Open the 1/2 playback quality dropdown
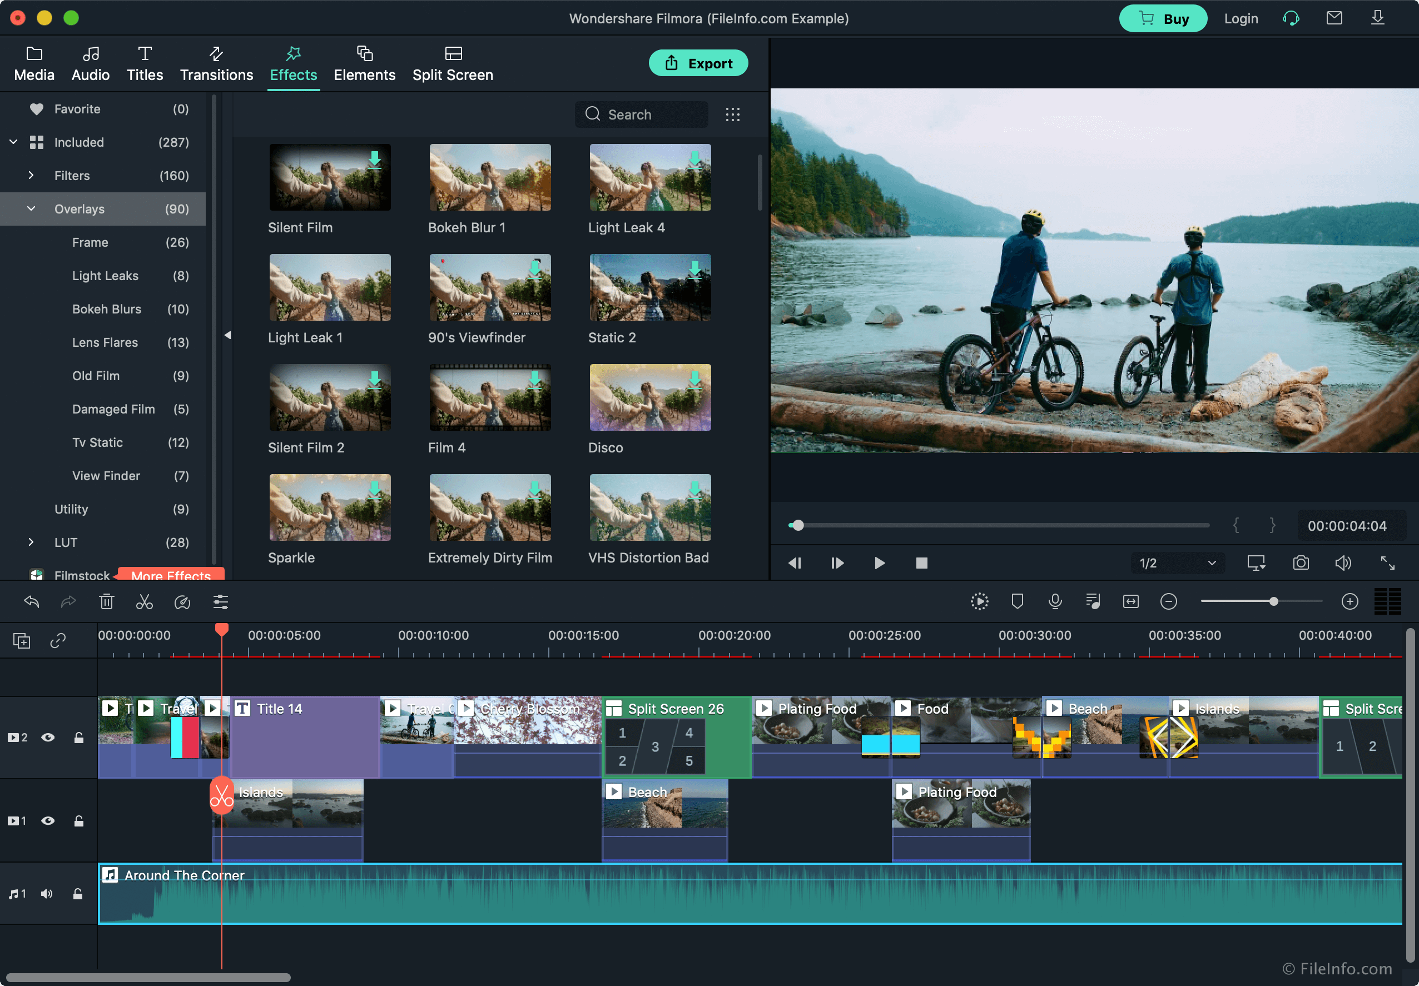1419x986 pixels. click(x=1176, y=563)
